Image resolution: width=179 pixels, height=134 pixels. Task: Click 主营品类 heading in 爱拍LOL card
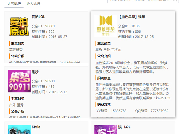click(18, 43)
